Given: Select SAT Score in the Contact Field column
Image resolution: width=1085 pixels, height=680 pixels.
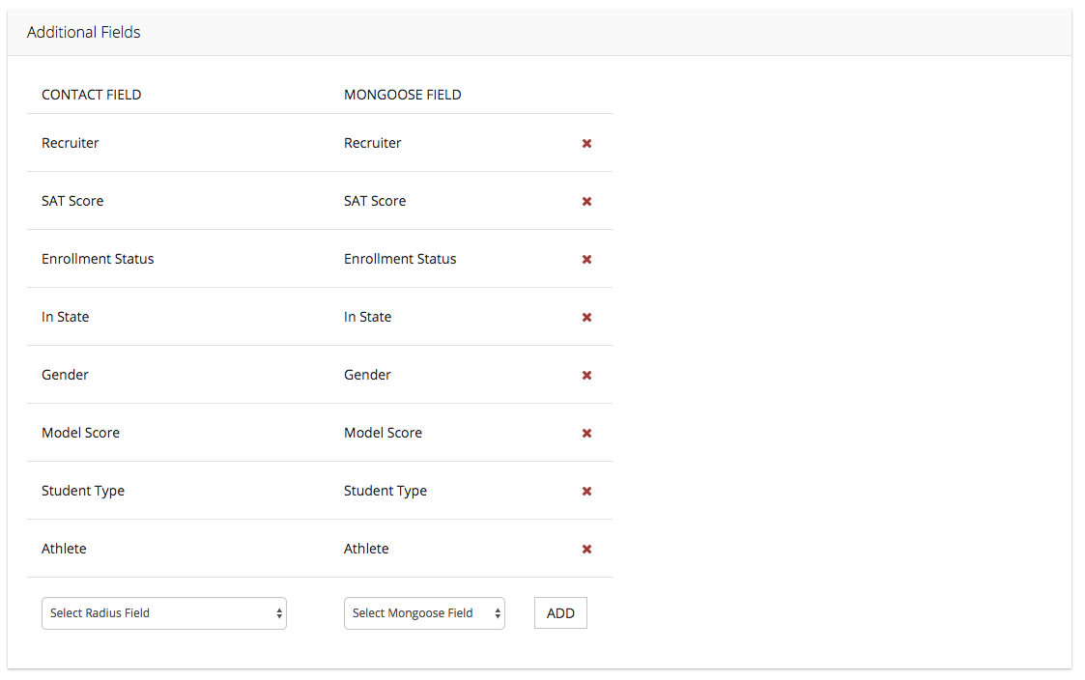Looking at the screenshot, I should [72, 201].
